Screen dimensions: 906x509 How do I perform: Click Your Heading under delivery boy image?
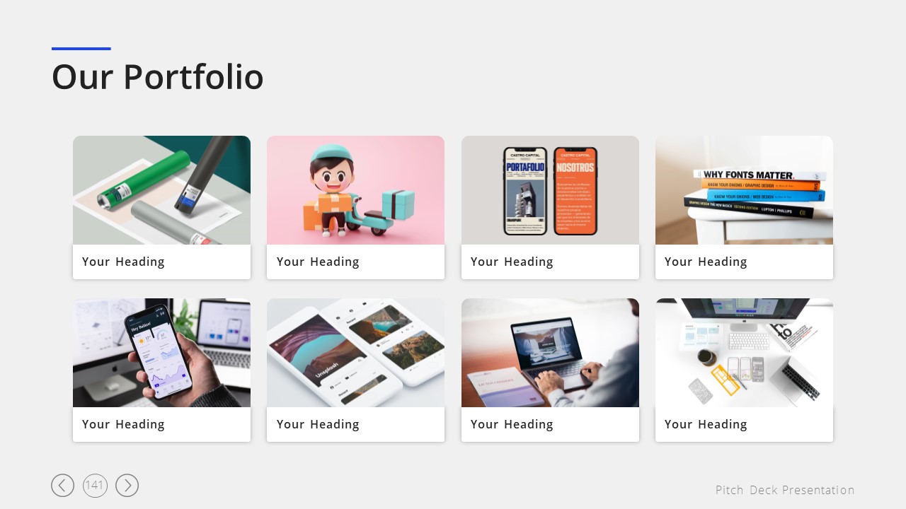(318, 262)
